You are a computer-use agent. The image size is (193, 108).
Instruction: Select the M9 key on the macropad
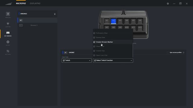[x=120, y=27]
